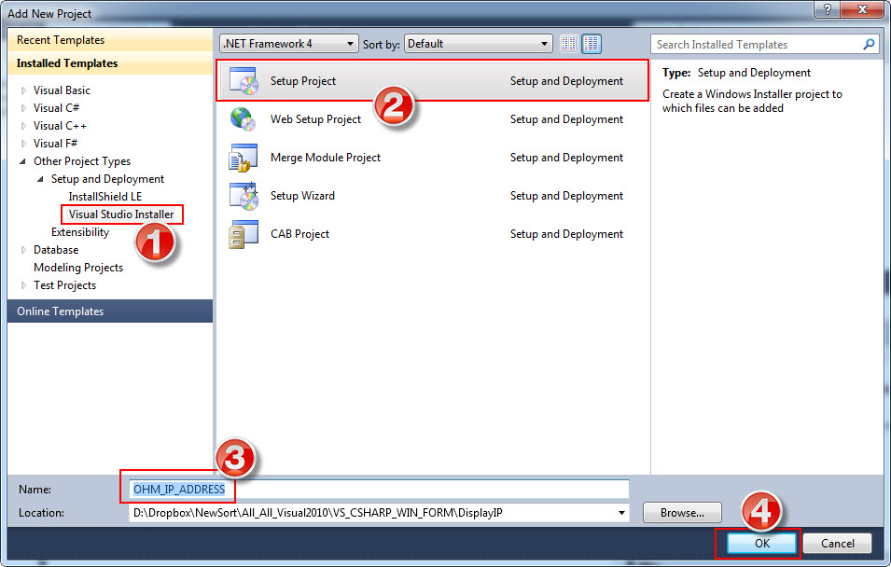Collapse the Other Project Types node
This screenshot has height=567, width=891.
[x=23, y=161]
